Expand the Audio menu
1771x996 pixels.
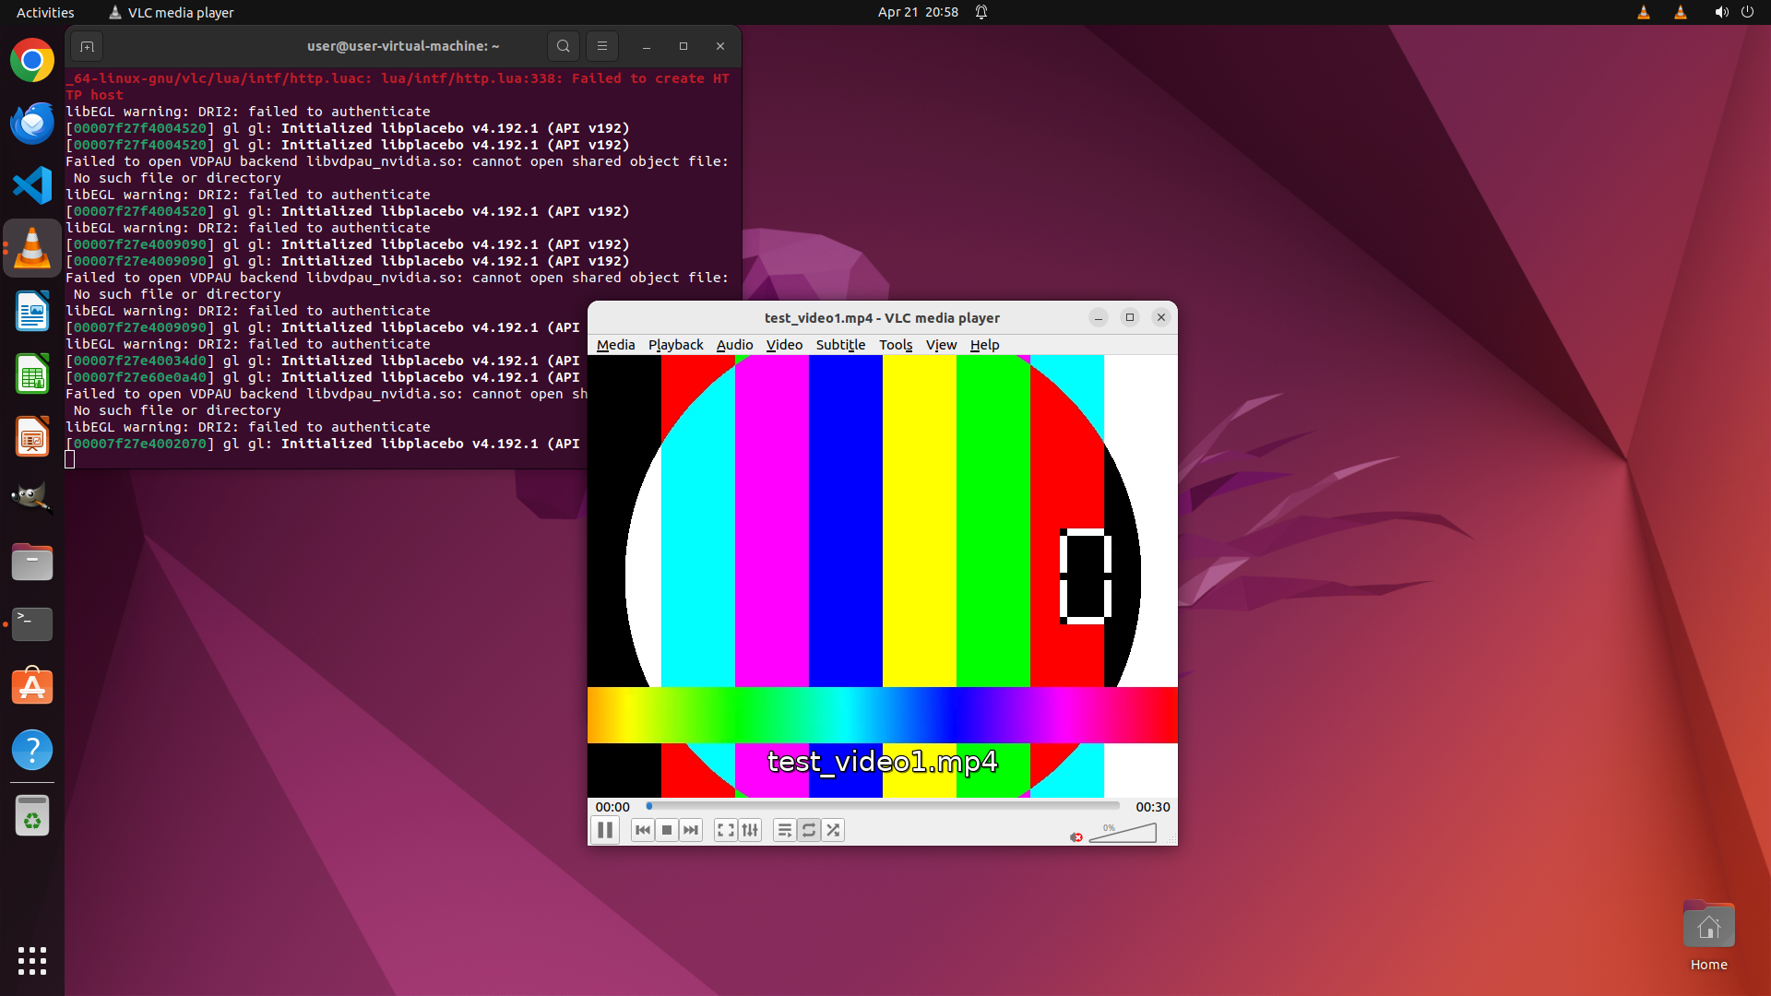tap(734, 345)
